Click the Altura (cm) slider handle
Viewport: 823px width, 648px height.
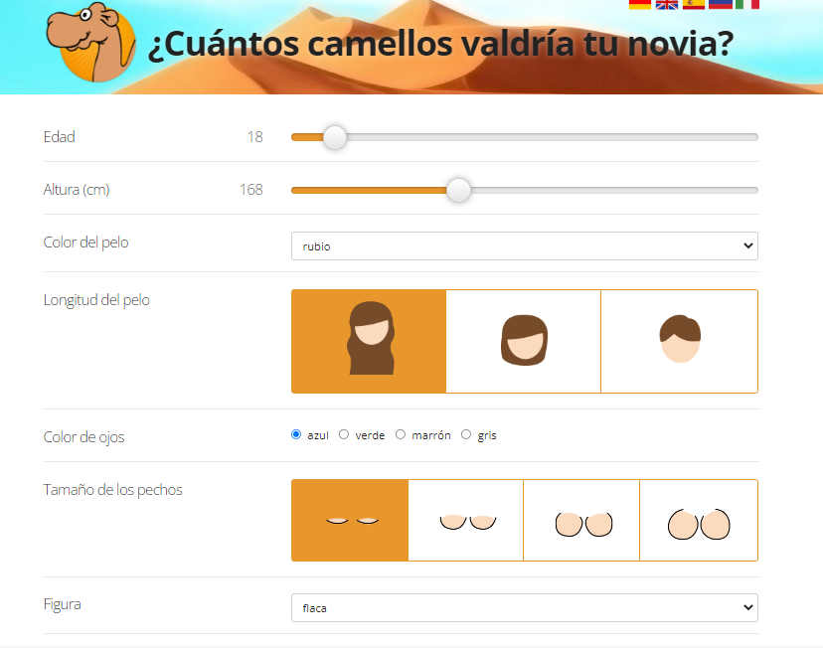(458, 190)
